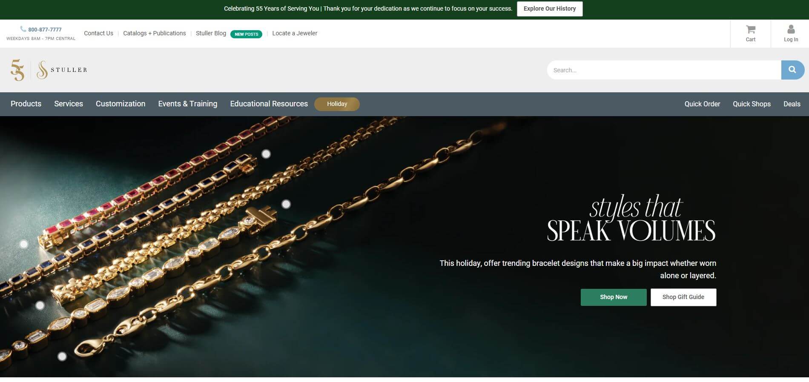Click the gold Holiday pill button
This screenshot has height=382, width=809.
(337, 104)
